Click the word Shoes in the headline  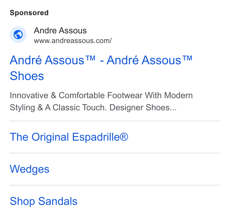point(27,76)
